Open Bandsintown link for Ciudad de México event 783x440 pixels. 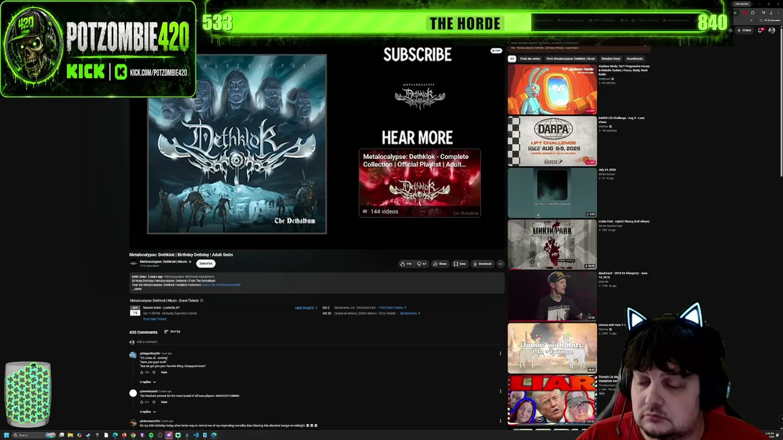(x=410, y=313)
